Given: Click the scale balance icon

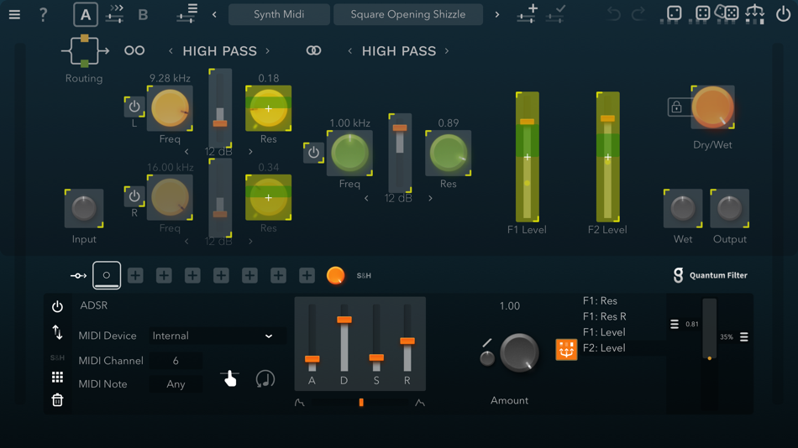Looking at the screenshot, I should pos(755,13).
